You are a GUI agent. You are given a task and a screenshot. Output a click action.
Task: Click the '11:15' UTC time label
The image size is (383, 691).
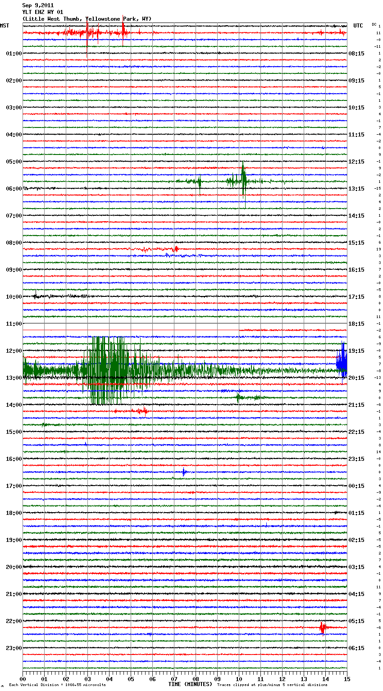tap(356, 135)
